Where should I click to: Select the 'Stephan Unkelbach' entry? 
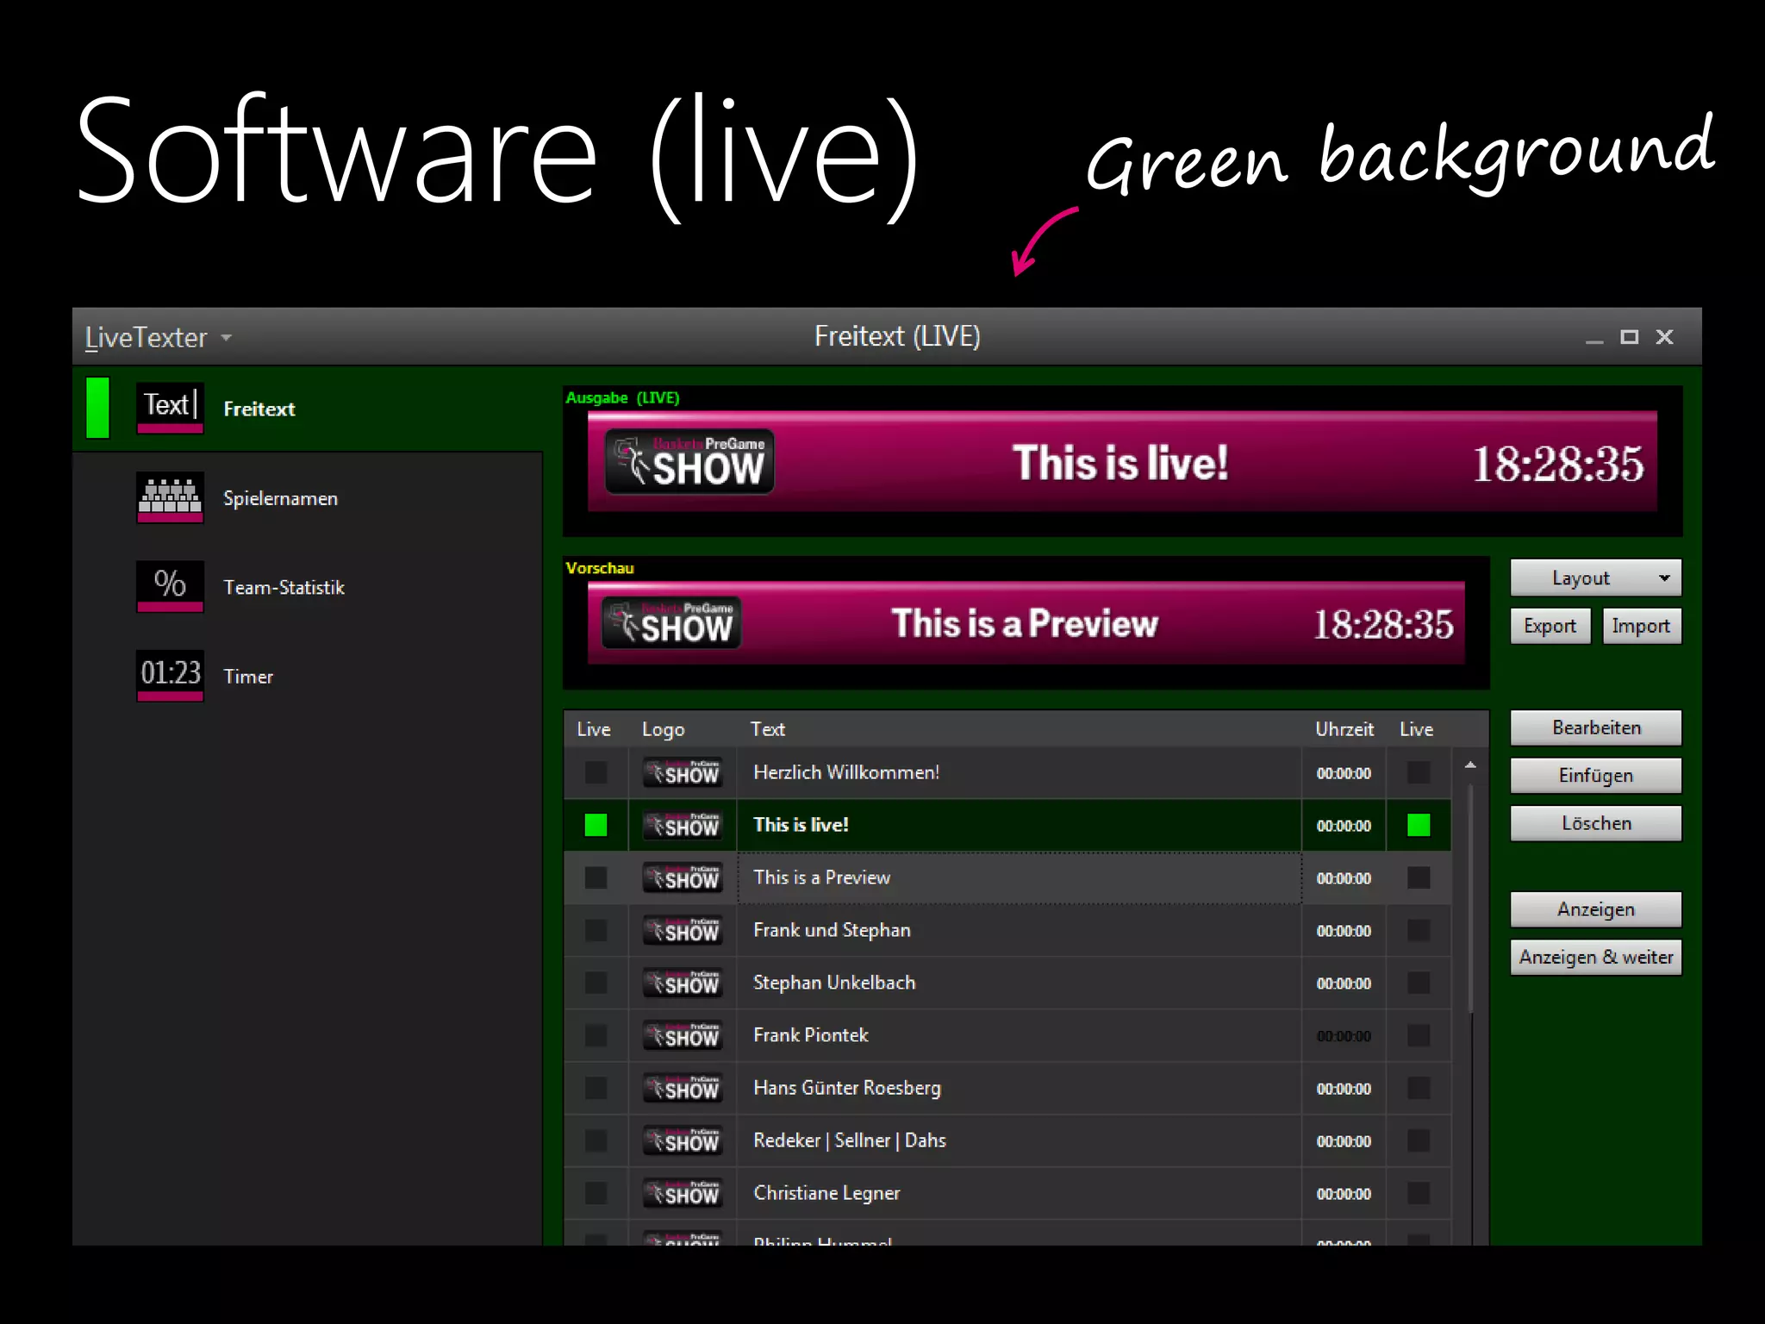click(1019, 983)
